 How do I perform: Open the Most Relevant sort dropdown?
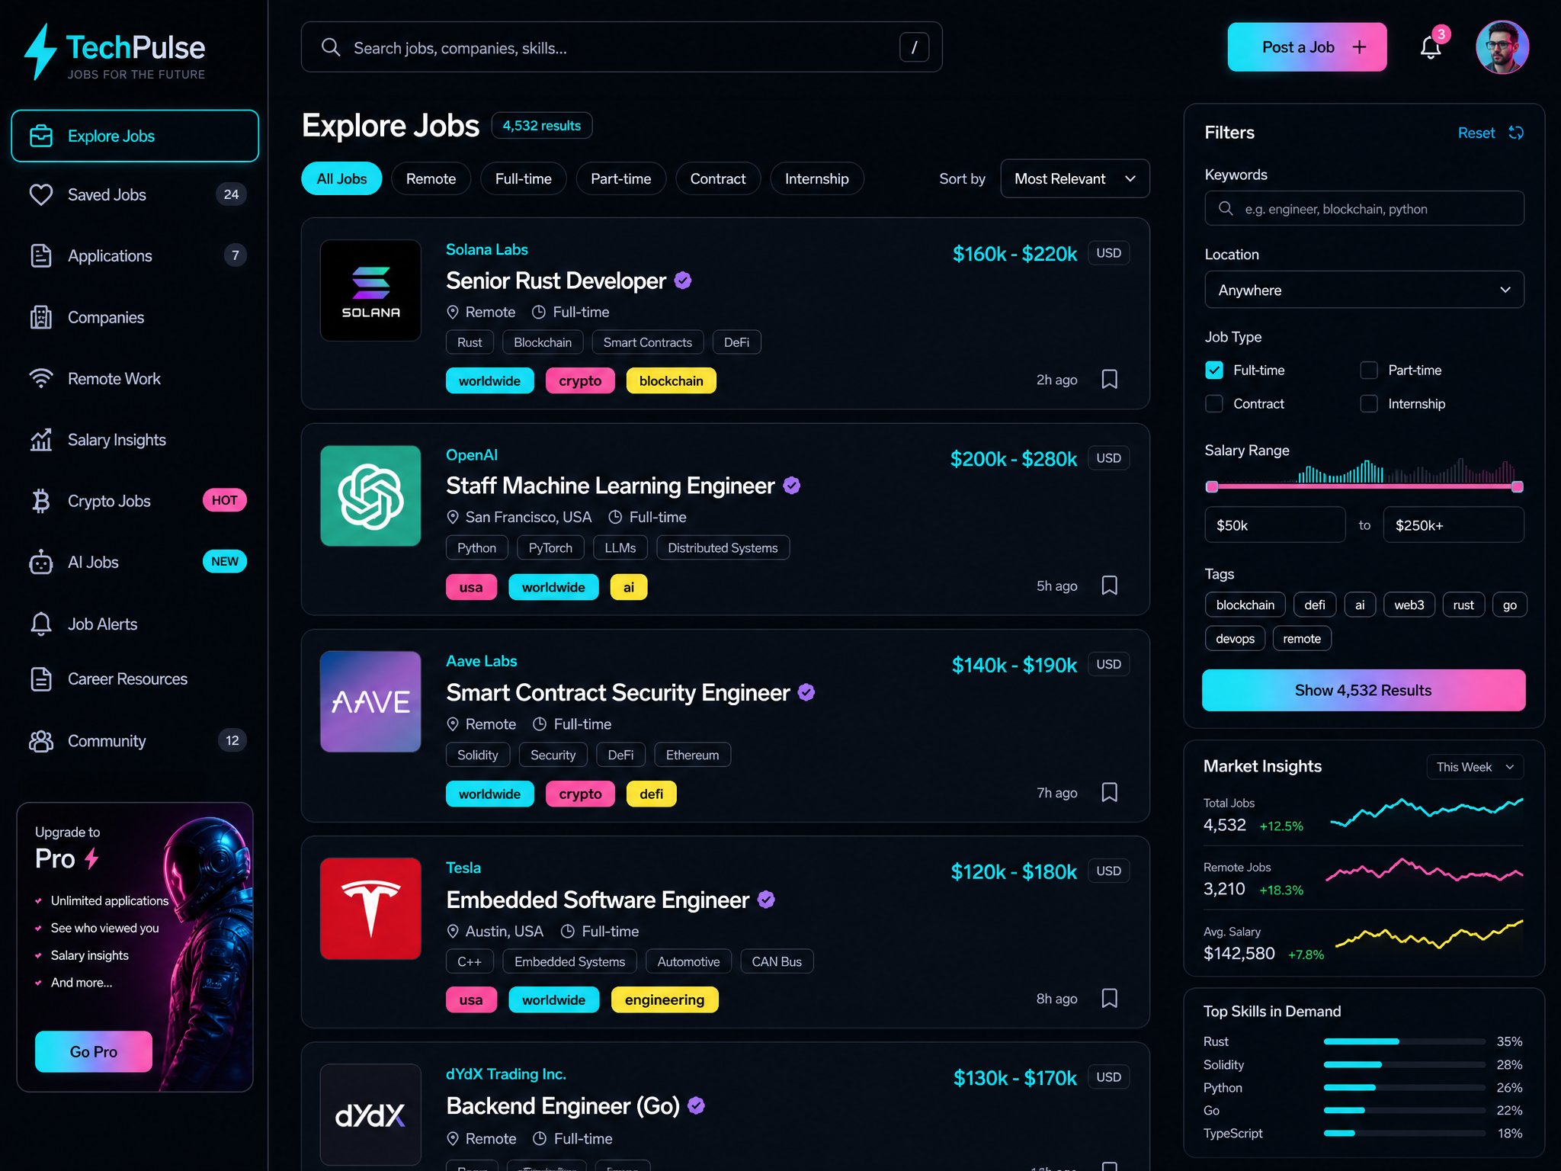click(x=1075, y=178)
